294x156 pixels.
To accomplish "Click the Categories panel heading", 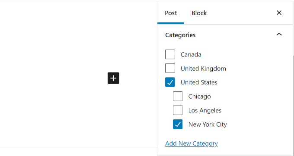I will (x=180, y=35).
